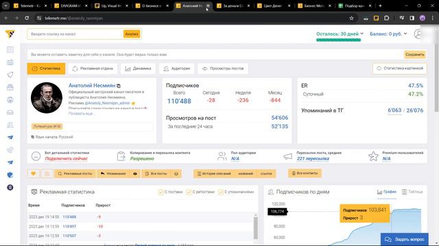Open the calendar icon in the sidebar

(10, 62)
